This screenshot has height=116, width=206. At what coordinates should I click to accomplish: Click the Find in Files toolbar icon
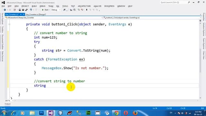pyautogui.click(x=64, y=10)
